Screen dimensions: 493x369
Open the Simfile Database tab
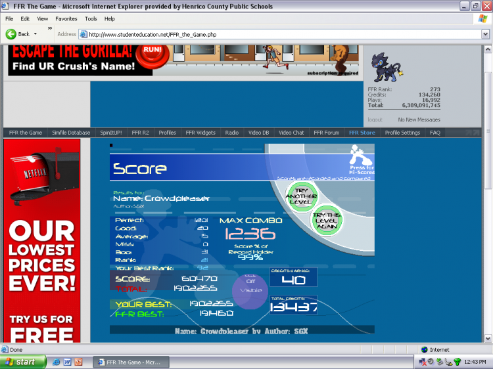71,133
